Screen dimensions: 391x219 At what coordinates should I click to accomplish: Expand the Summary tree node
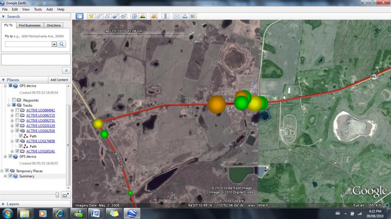5,176
